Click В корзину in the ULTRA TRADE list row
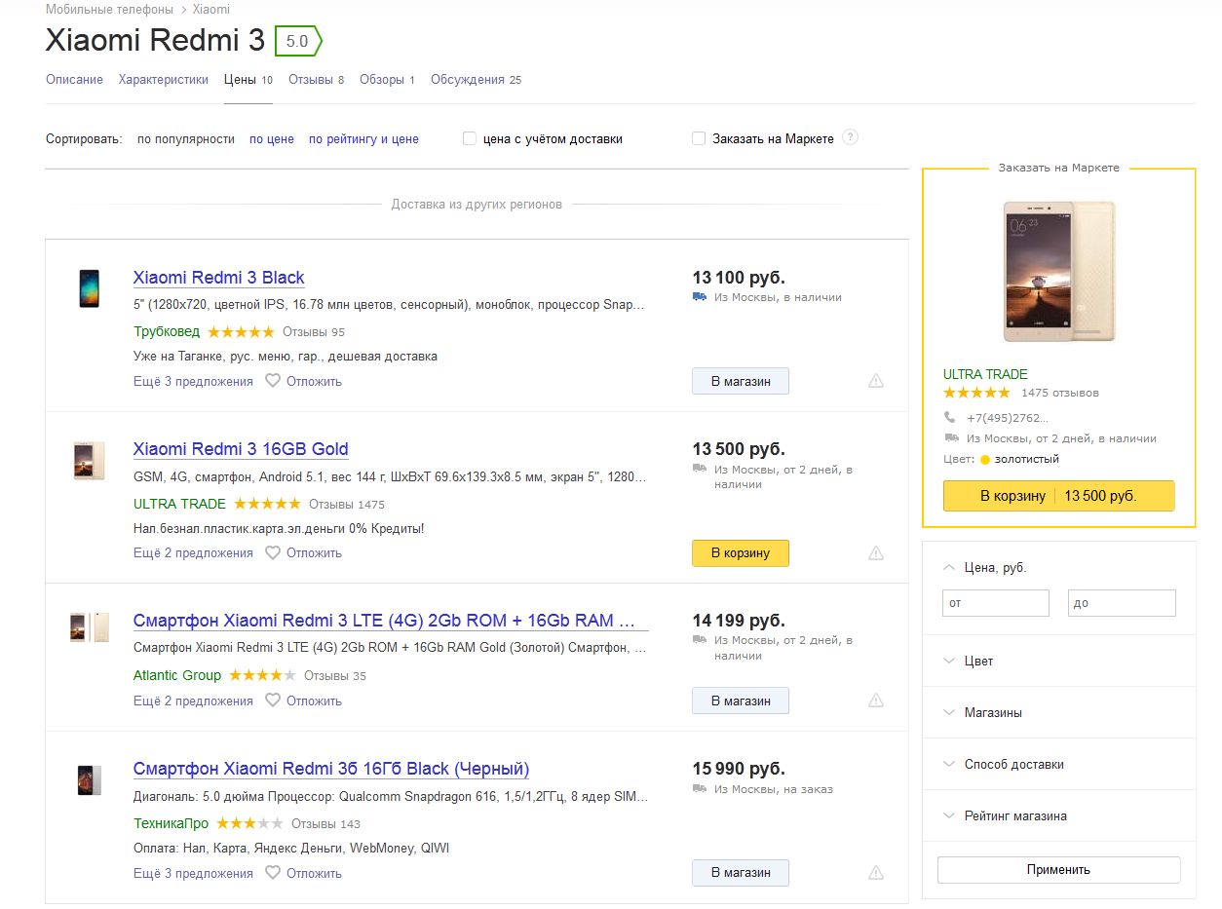Screen dimensions: 1222x909 (741, 553)
